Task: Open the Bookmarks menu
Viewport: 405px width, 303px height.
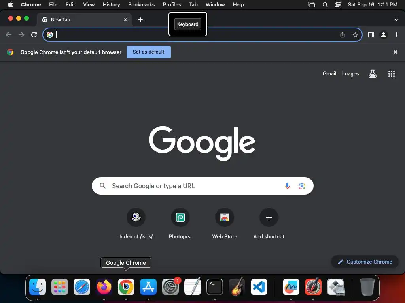Action: click(141, 5)
